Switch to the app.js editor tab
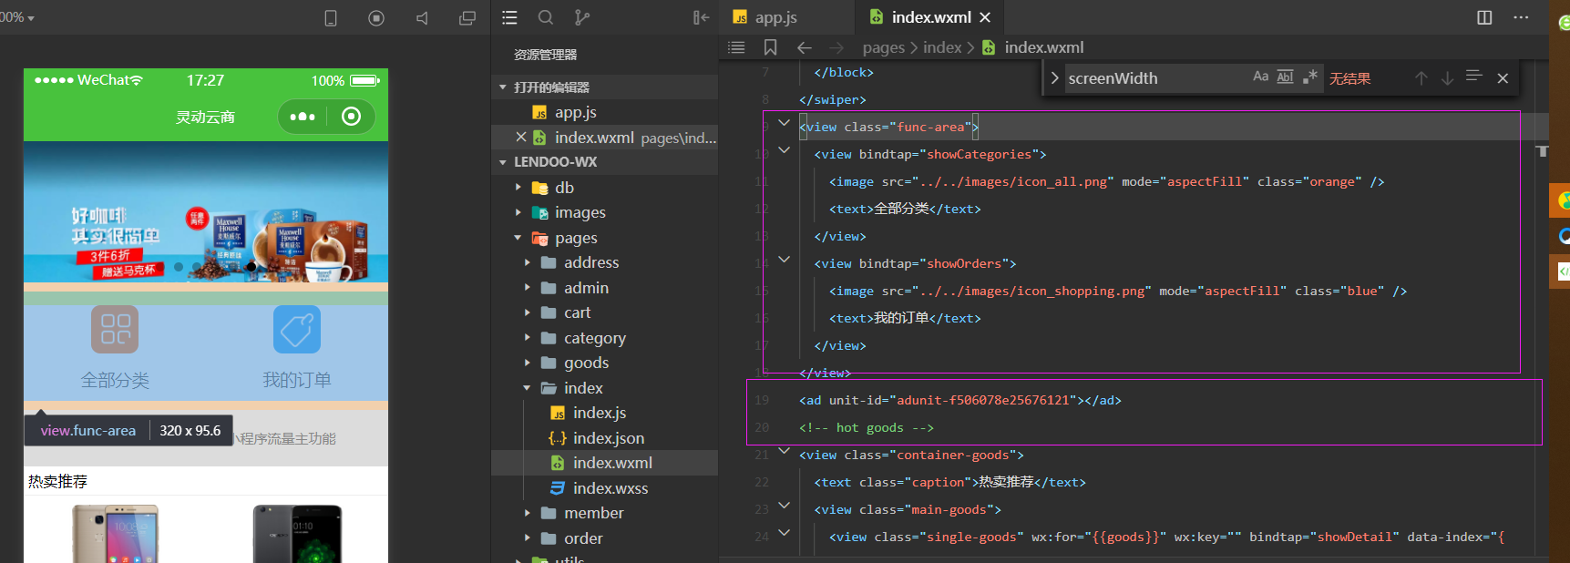The image size is (1570, 563). point(785,17)
